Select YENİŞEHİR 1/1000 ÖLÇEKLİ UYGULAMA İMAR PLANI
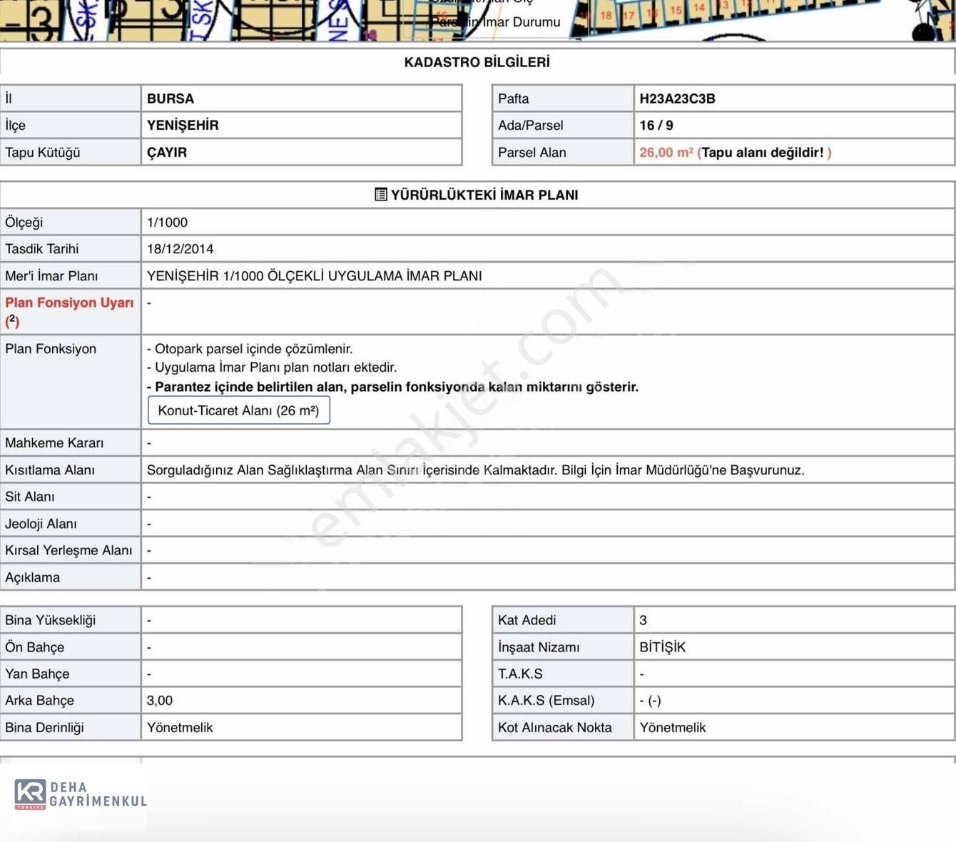 point(314,275)
